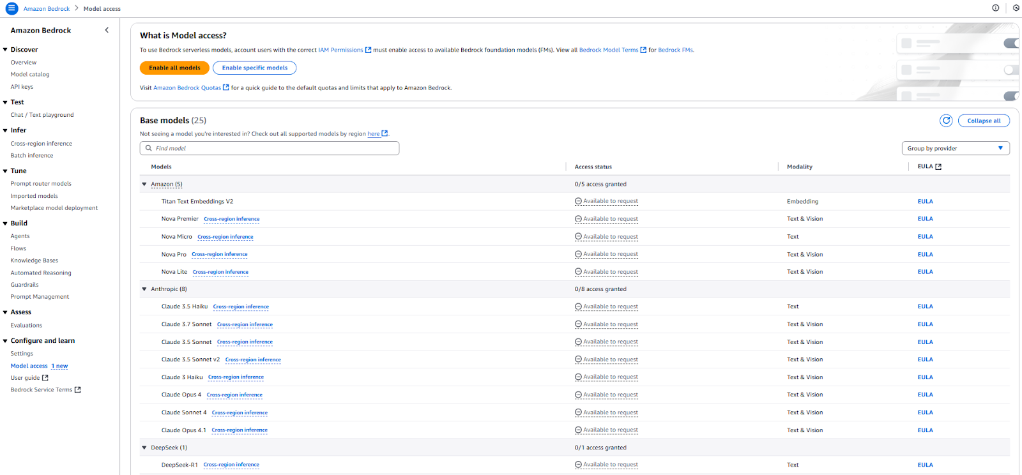The height and width of the screenshot is (475, 1022).
Task: Click the Enable all models button
Action: 174,68
